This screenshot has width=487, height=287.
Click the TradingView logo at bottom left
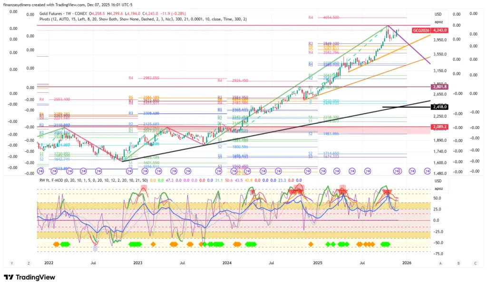click(29, 277)
